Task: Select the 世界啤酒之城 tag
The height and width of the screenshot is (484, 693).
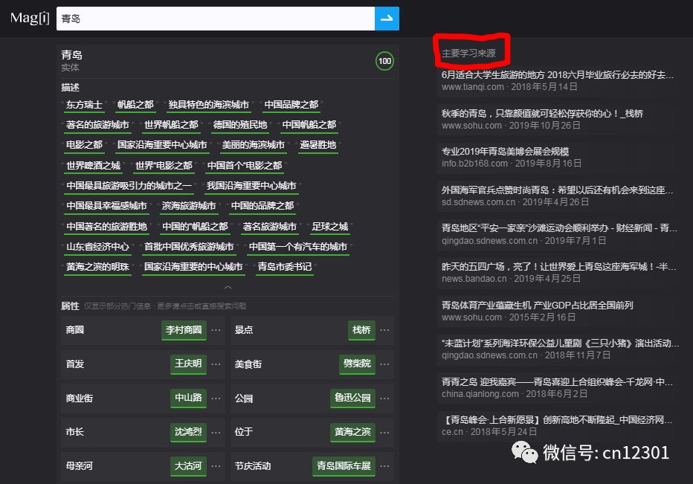Action: click(93, 166)
